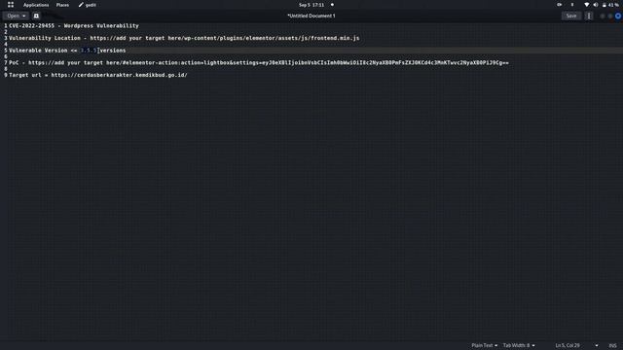Click the word versions on line 5

[113, 51]
